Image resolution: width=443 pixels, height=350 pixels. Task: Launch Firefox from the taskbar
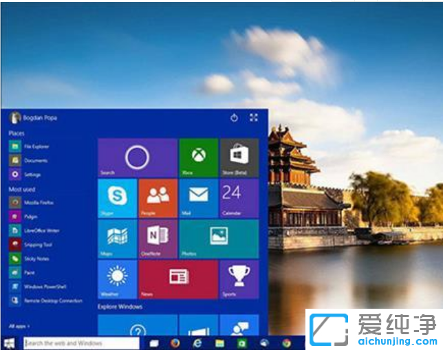(175, 343)
